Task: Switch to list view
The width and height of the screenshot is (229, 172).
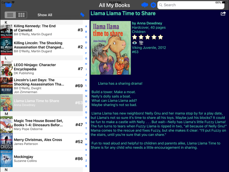Action: [x=10, y=15]
